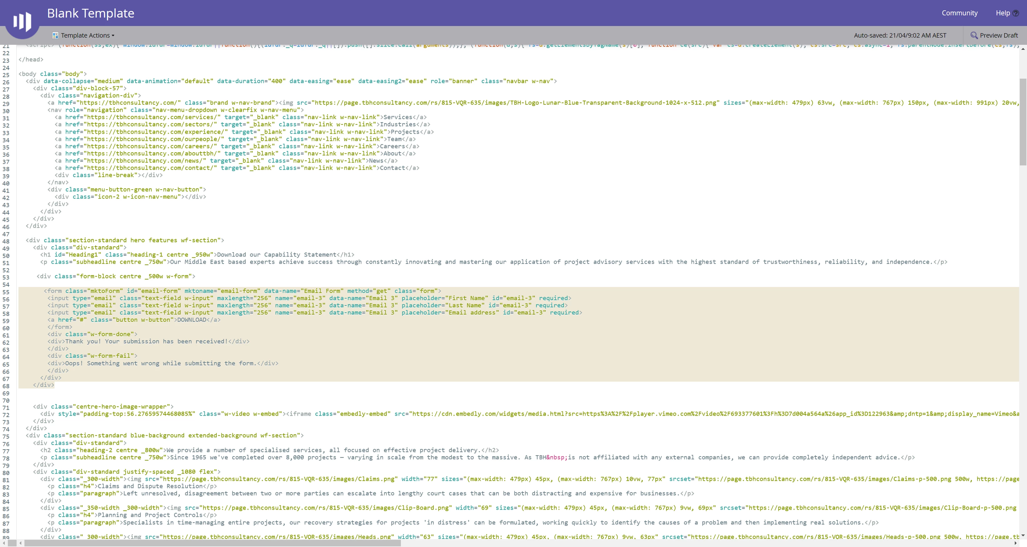This screenshot has height=547, width=1027.
Task: Click the Preview Draft button text
Action: point(999,35)
